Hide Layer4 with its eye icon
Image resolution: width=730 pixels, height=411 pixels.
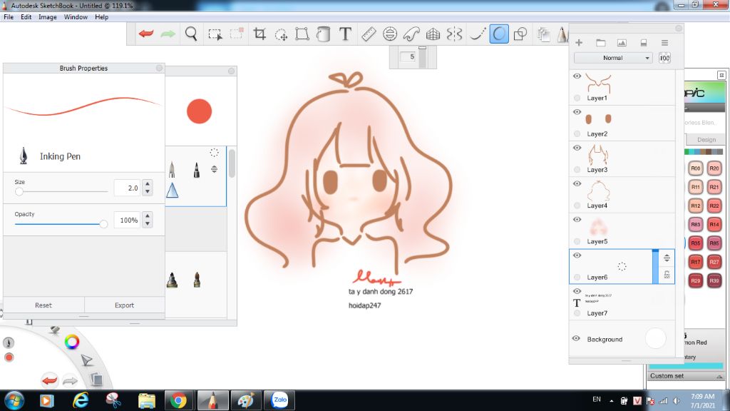[577, 183]
